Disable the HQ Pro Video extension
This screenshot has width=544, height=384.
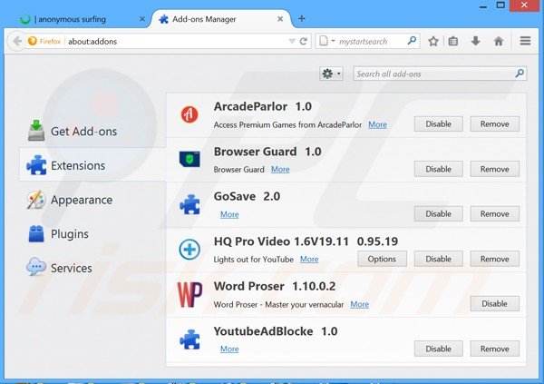[x=439, y=259]
